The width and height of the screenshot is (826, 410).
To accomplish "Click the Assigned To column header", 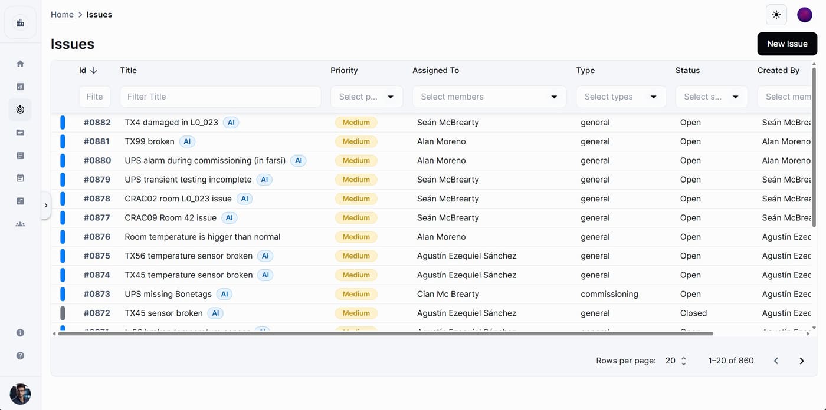I will tap(435, 70).
